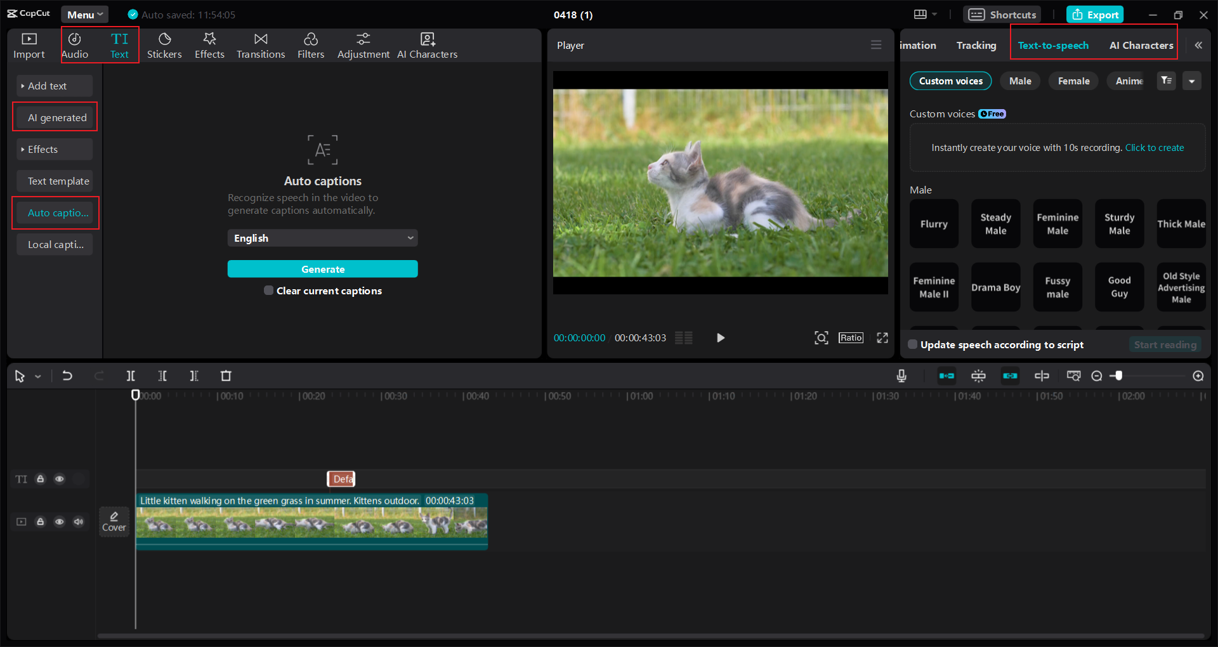Viewport: 1218px width, 647px height.
Task: Open the layout dropdown near Shortcuts
Action: coord(926,14)
